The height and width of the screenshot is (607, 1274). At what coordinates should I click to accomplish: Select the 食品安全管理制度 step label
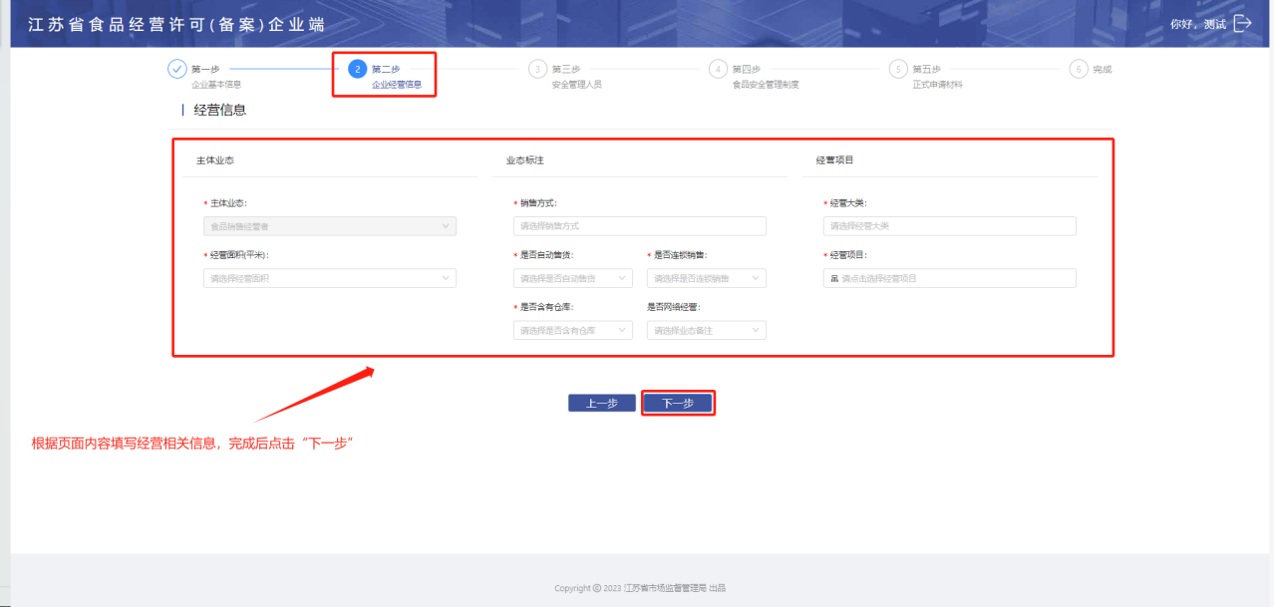pyautogui.click(x=765, y=85)
